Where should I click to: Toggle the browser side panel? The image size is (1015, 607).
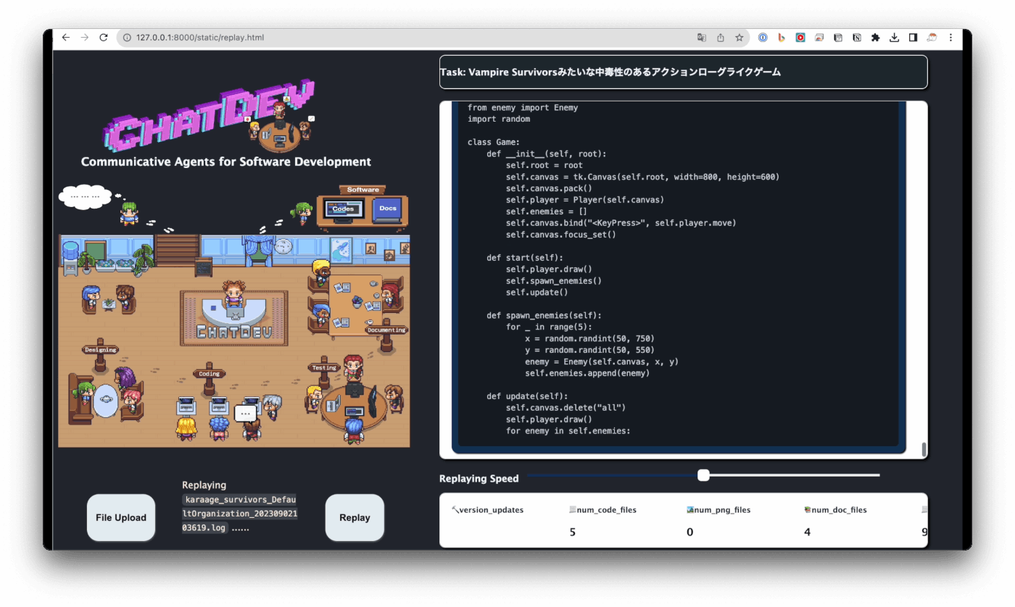tap(913, 37)
